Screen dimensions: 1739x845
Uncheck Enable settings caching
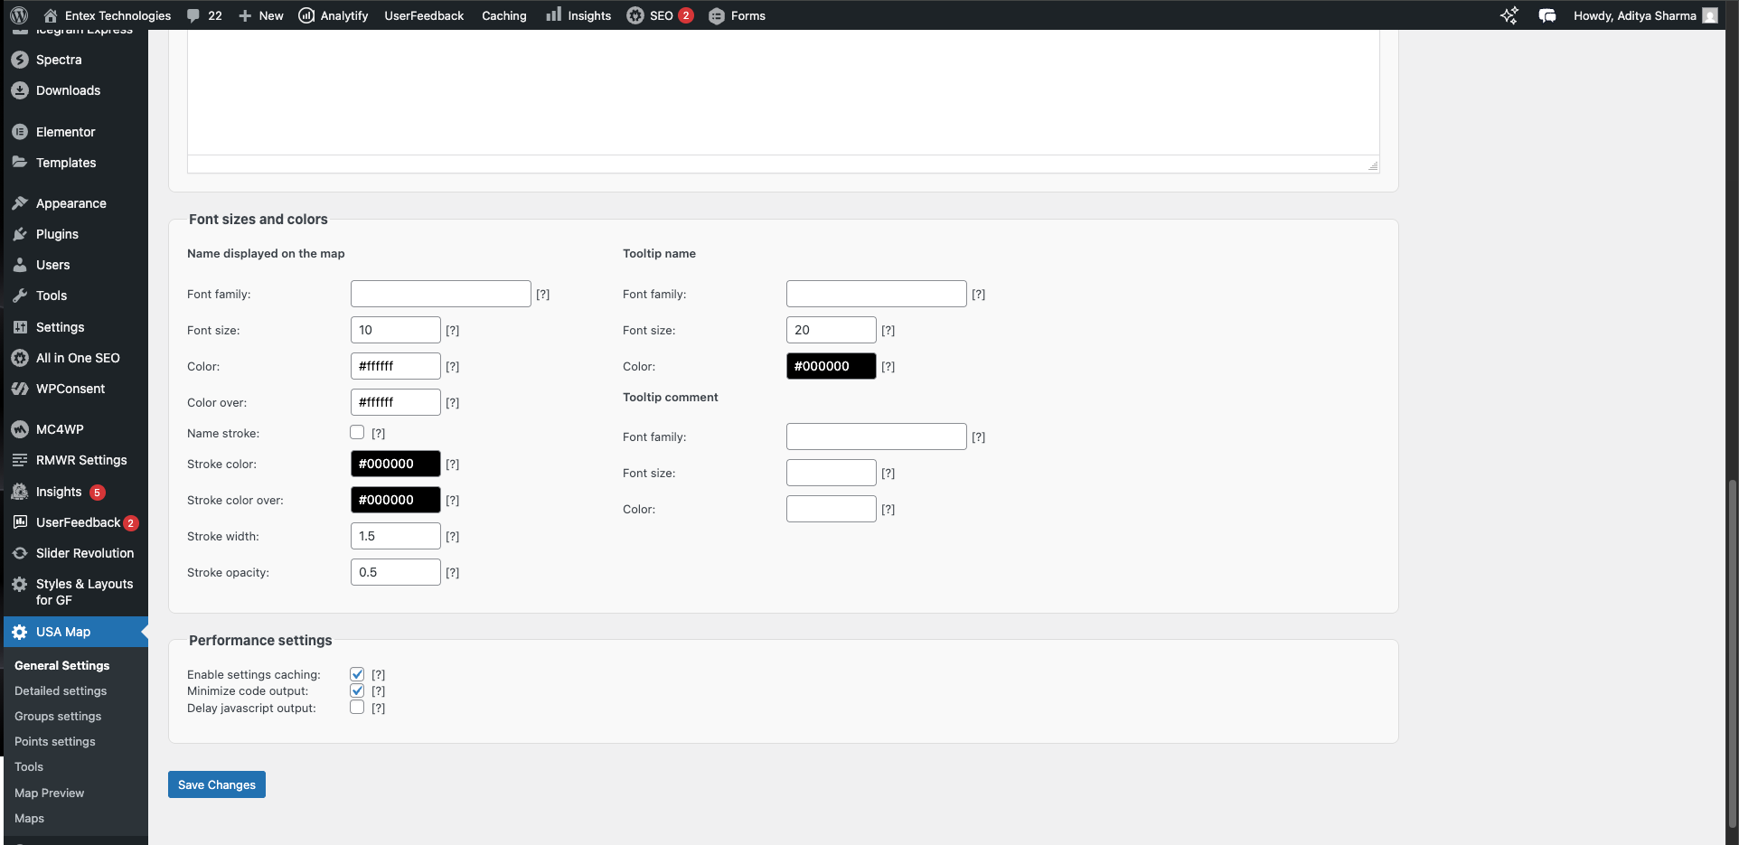[x=357, y=674]
